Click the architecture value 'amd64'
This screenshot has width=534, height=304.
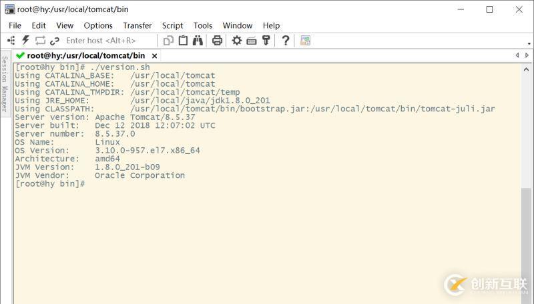tap(107, 159)
